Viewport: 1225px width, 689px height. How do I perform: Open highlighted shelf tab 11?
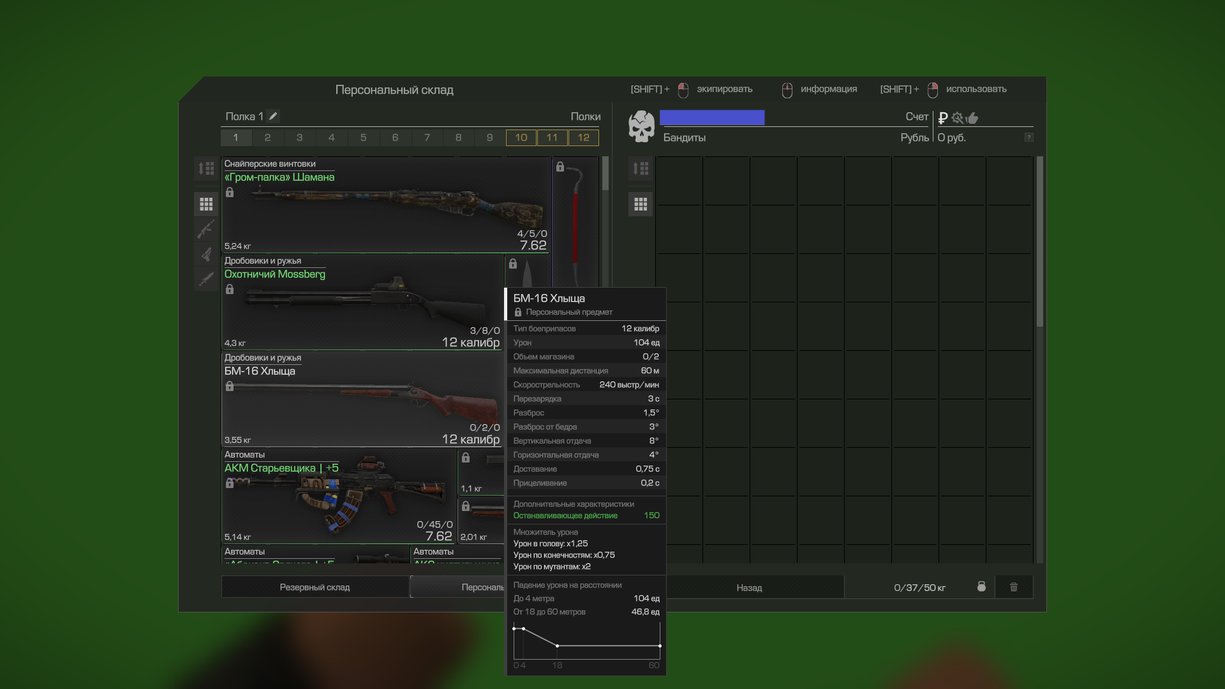553,137
